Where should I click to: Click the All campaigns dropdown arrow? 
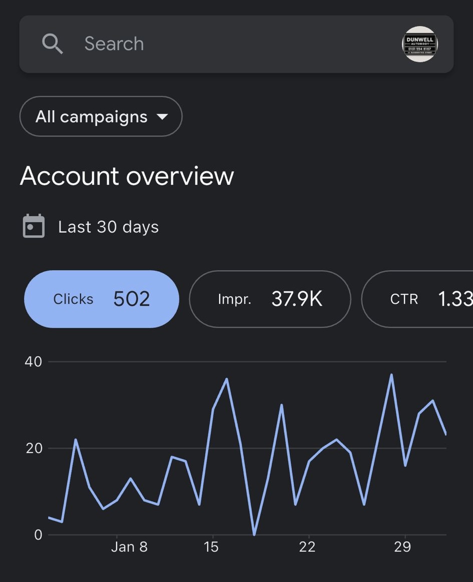click(162, 117)
